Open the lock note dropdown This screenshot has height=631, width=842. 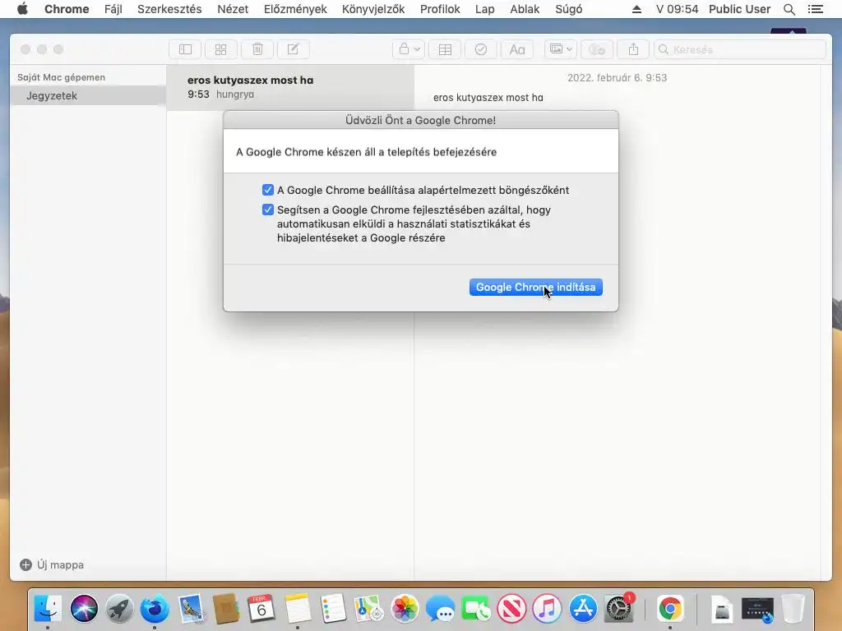pyautogui.click(x=409, y=49)
